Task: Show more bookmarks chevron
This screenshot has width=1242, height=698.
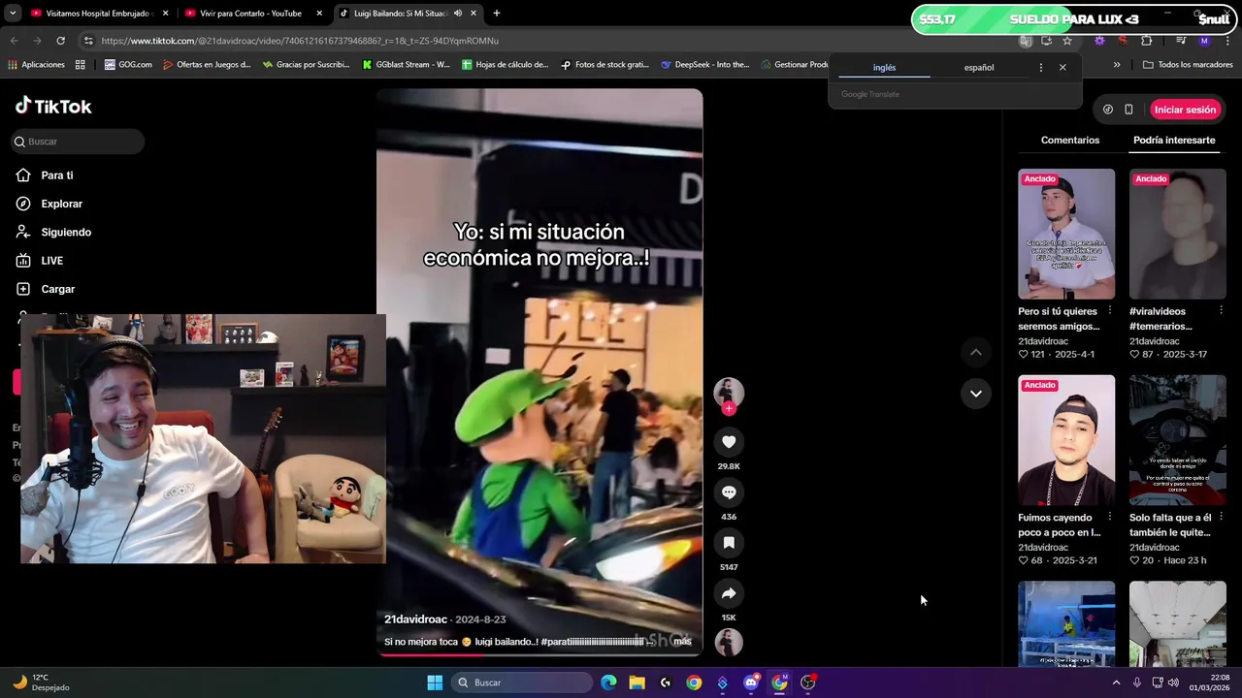Action: tap(1117, 65)
